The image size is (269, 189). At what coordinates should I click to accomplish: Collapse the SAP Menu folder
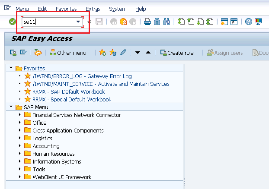(11, 107)
